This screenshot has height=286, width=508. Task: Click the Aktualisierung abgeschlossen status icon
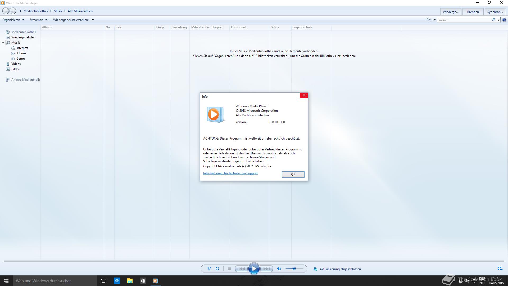tap(315, 269)
